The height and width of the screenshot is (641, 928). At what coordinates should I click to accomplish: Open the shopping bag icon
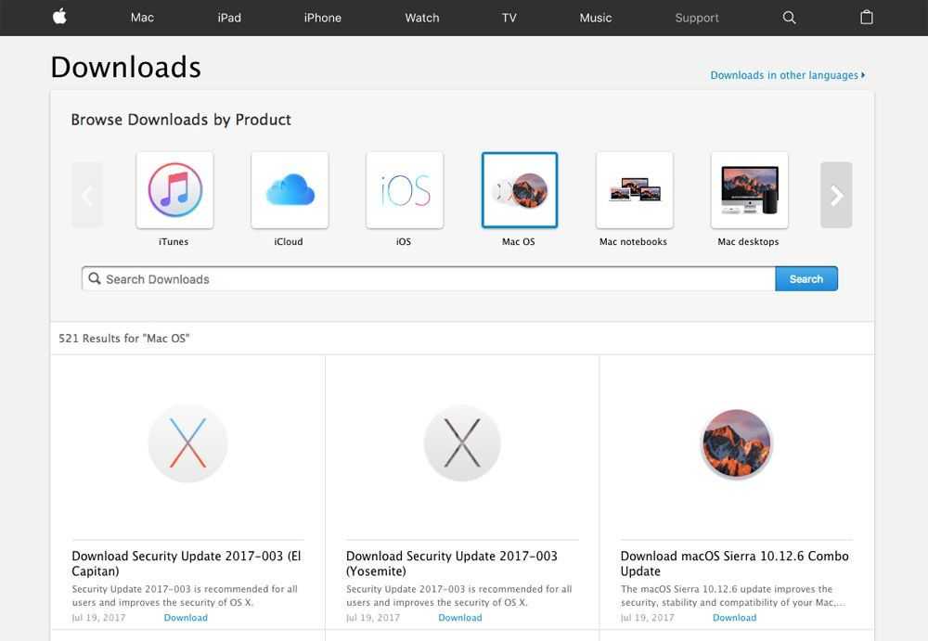coord(867,18)
